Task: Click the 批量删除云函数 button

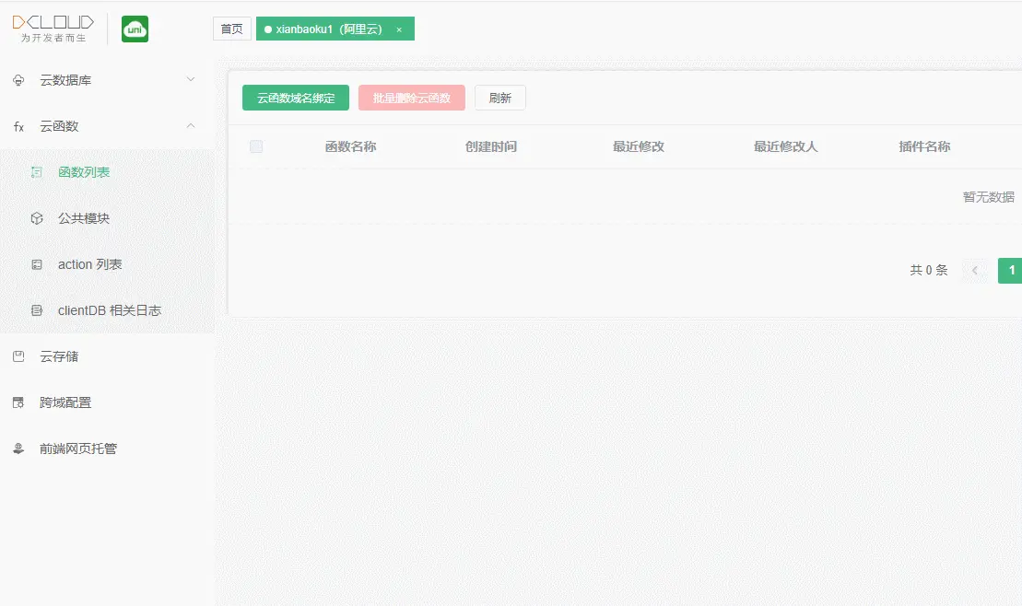Action: coord(411,98)
